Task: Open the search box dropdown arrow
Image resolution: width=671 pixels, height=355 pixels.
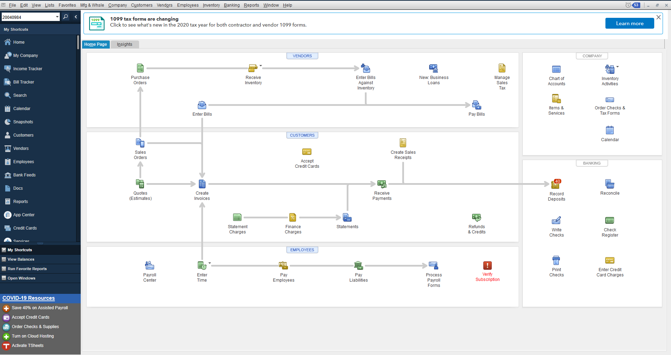Action: click(57, 17)
